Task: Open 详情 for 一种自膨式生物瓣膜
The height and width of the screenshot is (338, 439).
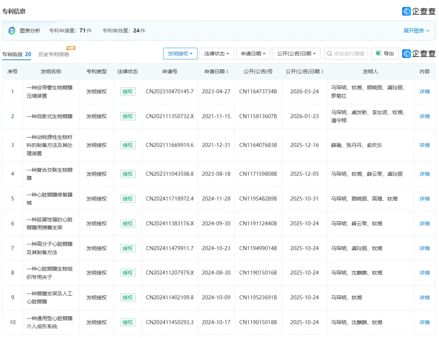Action: coord(424,116)
